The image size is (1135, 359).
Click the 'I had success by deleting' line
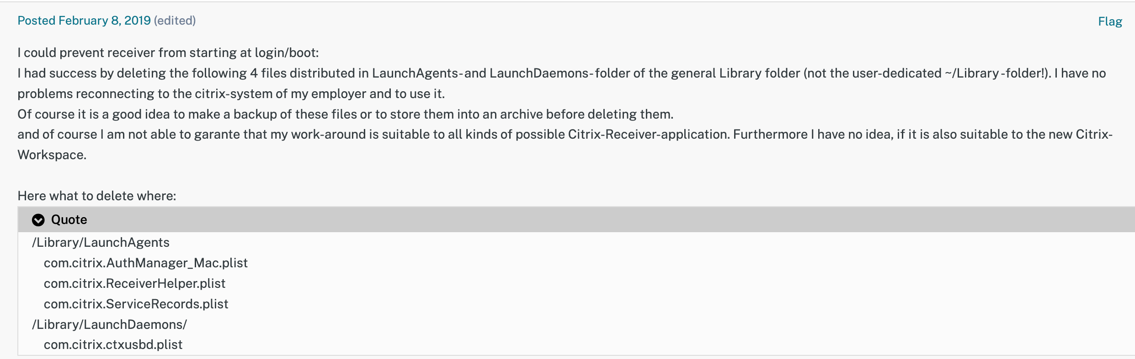pyautogui.click(x=562, y=73)
